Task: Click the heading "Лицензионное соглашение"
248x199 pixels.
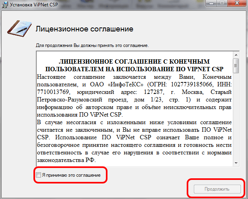Action: click(84, 29)
